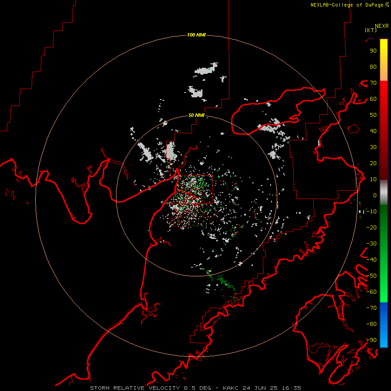Click the -50 value on the velocity scale
Screen dimensions: 391x391
click(x=371, y=276)
